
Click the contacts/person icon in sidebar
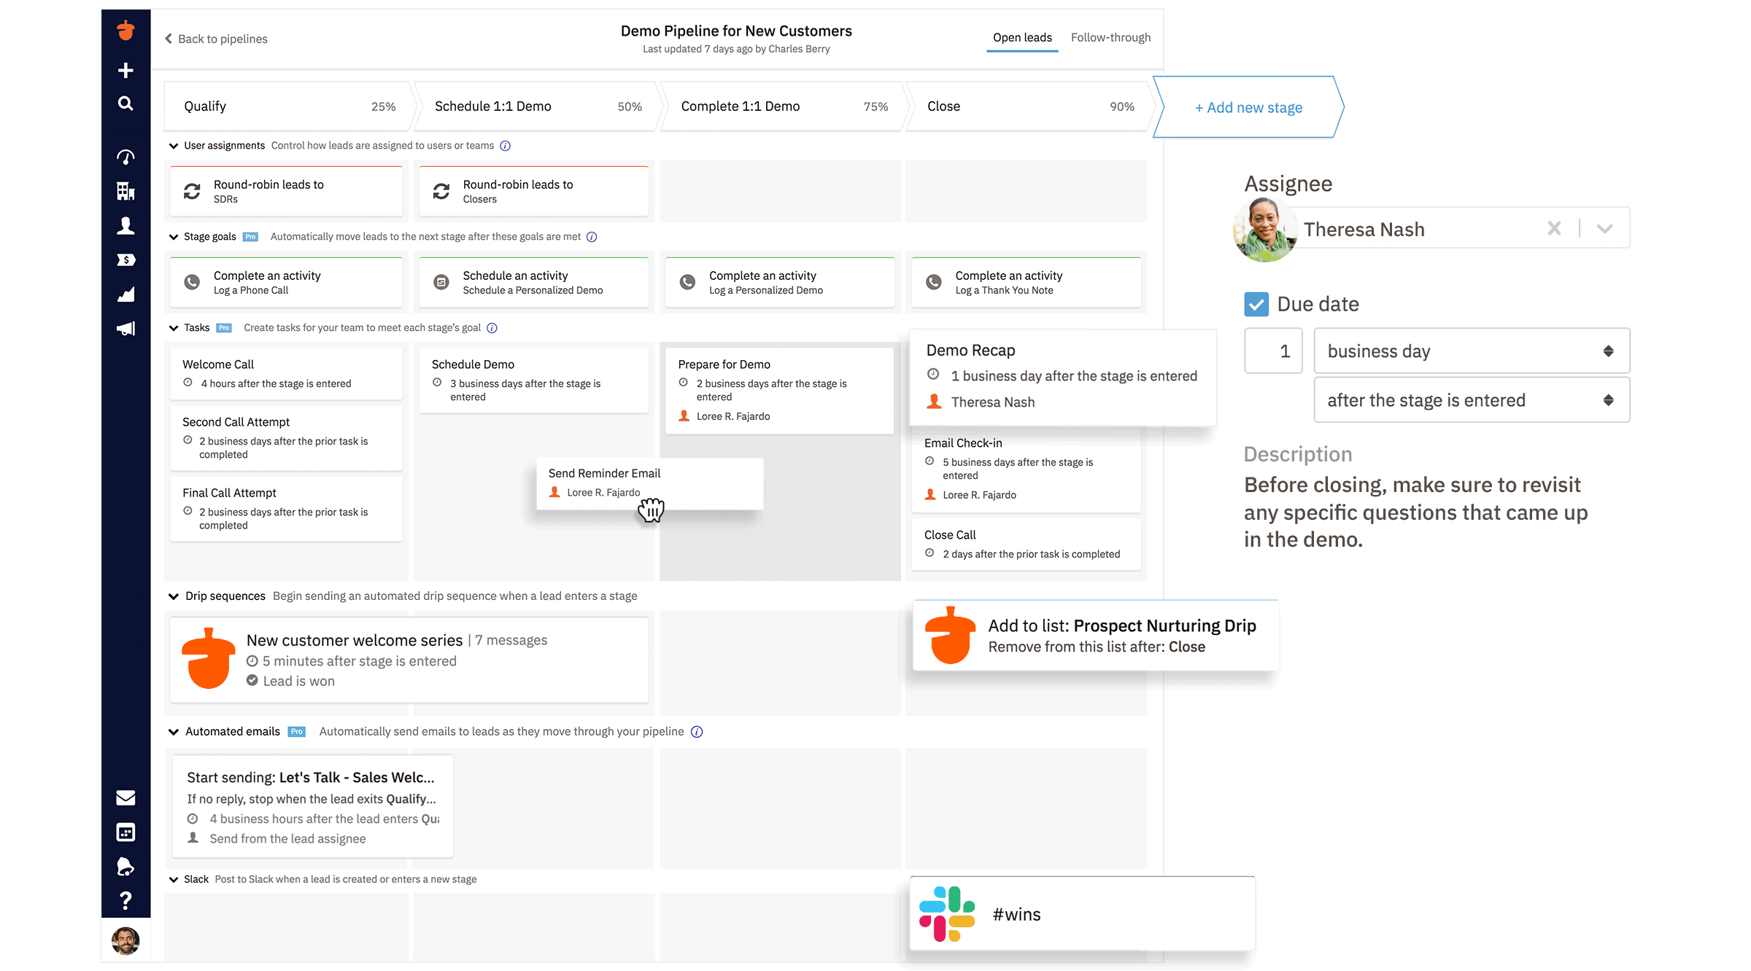(125, 227)
